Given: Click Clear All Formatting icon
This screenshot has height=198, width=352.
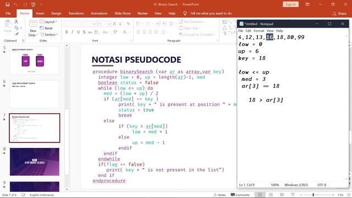Looking at the screenshot, I should point(128,24).
